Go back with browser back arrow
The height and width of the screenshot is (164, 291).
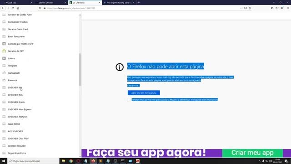pos(3,8)
